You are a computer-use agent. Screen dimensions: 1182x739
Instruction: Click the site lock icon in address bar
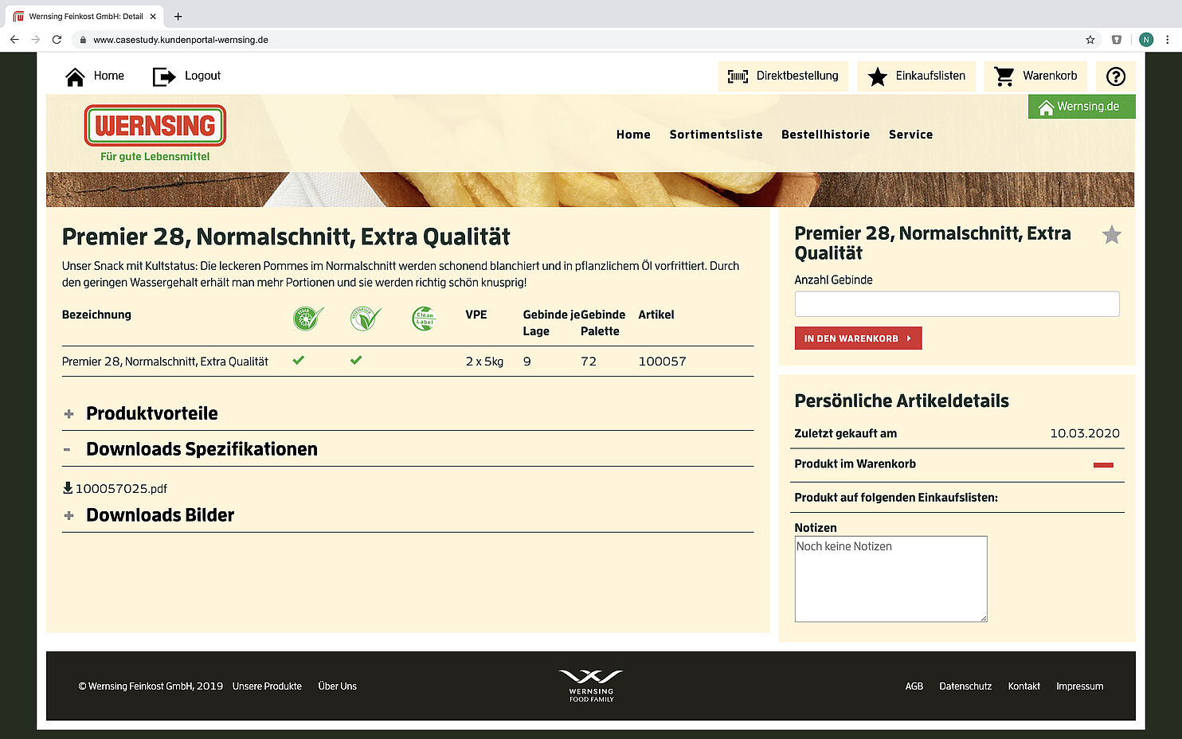[x=83, y=40]
